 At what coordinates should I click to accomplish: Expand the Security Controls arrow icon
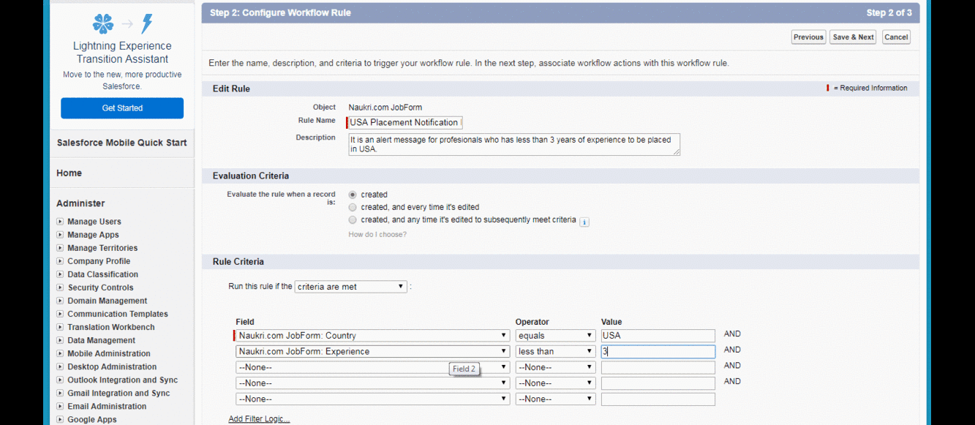[x=60, y=287]
